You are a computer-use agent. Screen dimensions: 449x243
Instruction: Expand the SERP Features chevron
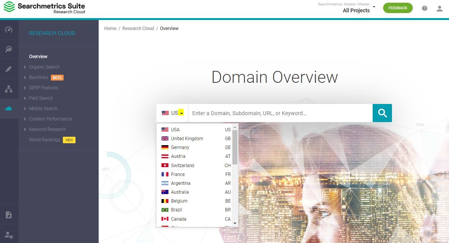[25, 87]
